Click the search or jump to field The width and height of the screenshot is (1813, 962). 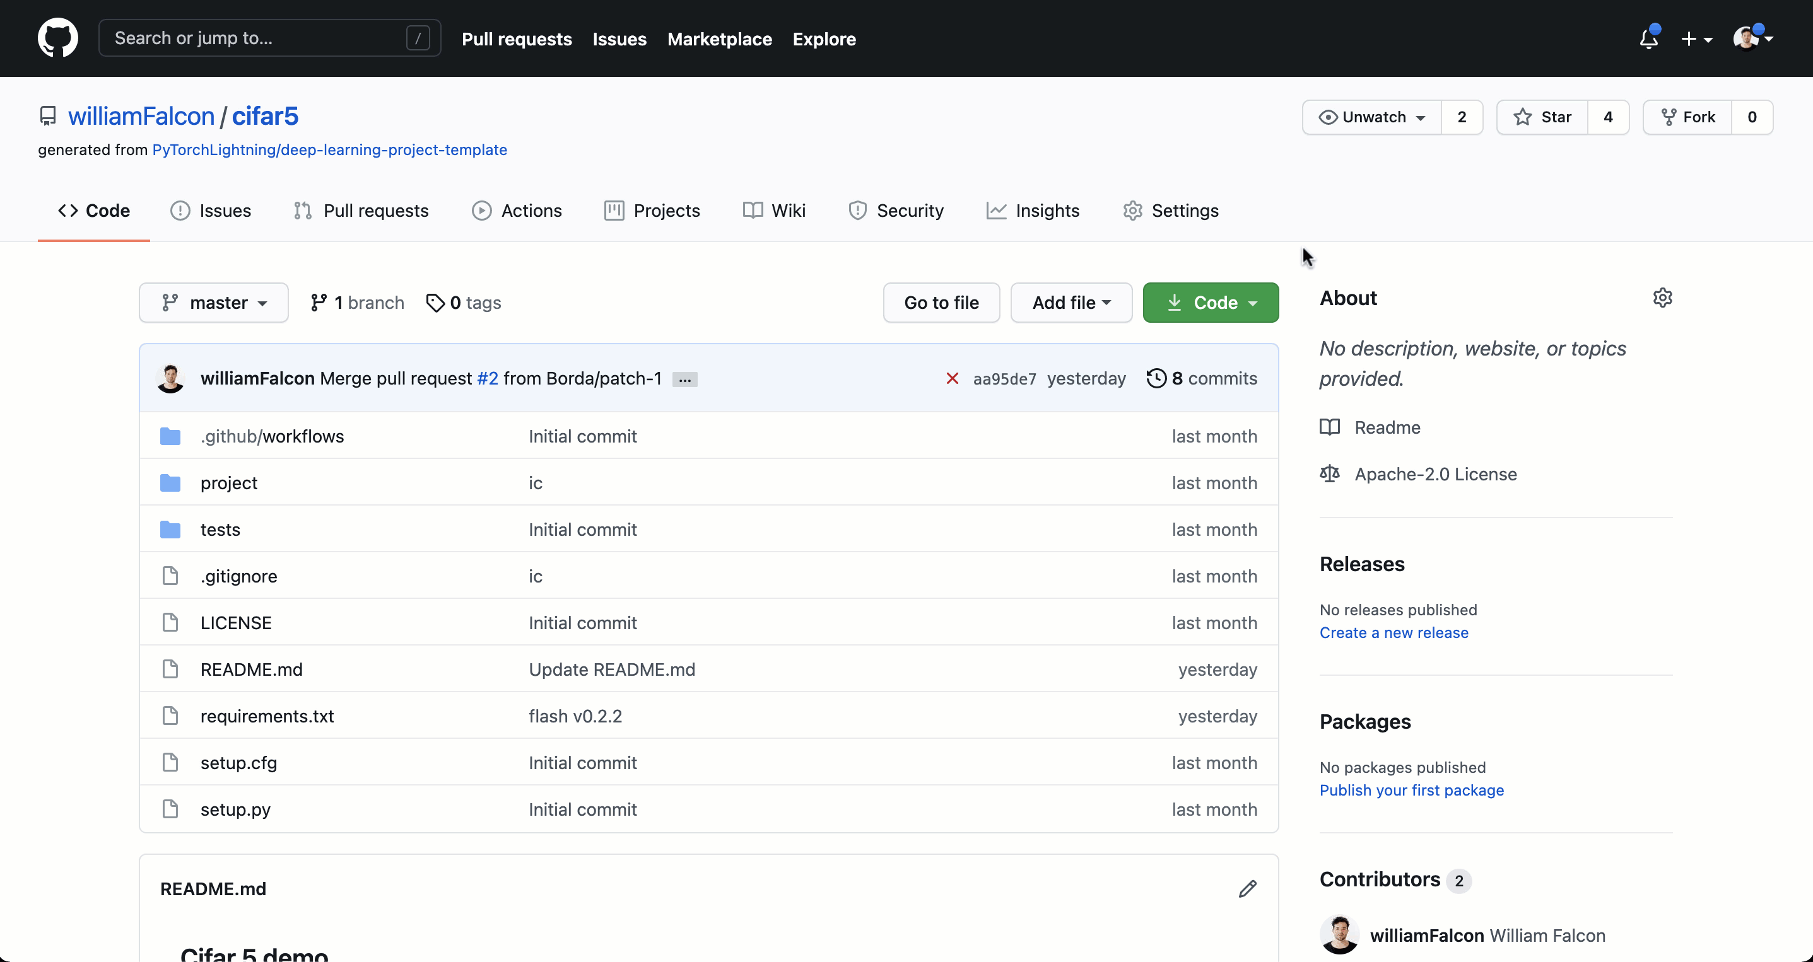(269, 38)
